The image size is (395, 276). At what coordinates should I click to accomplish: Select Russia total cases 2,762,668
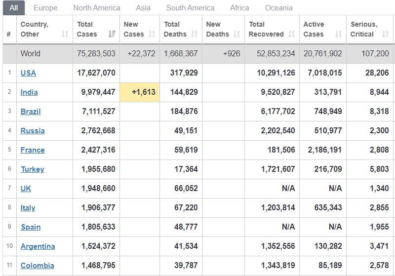coord(98,131)
